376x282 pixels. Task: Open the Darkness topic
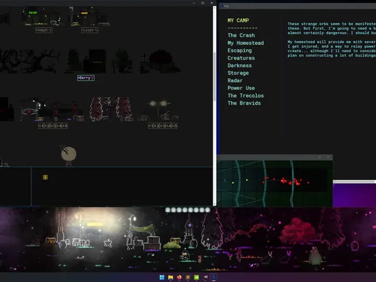[x=240, y=65]
